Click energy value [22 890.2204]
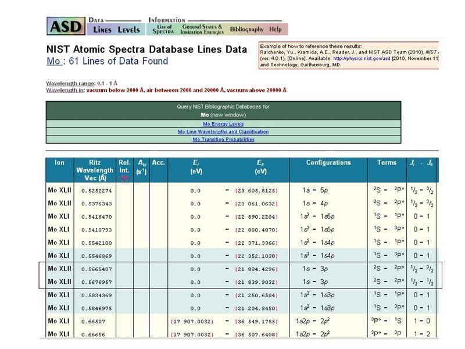The width and height of the screenshot is (465, 349). [256, 217]
